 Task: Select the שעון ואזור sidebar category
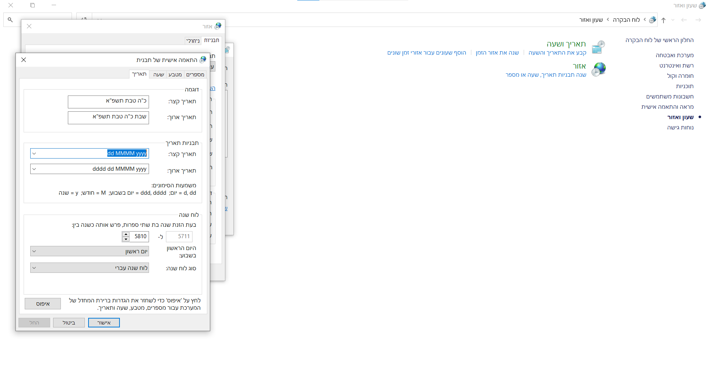click(680, 117)
